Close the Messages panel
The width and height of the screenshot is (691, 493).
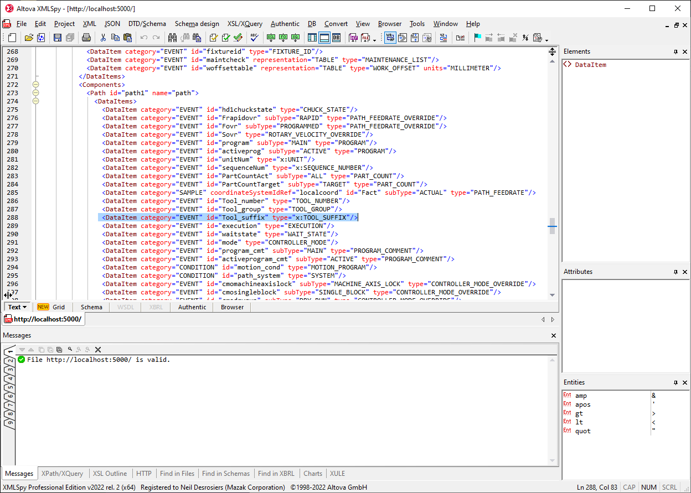[x=554, y=335]
